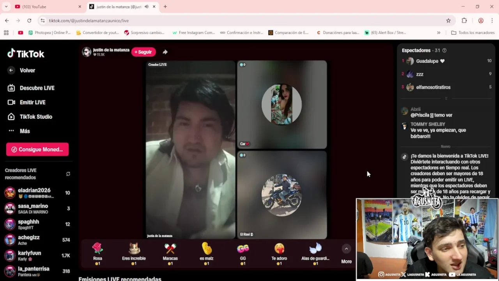
Task: Open spaghhh recommended live
Action: [37, 224]
